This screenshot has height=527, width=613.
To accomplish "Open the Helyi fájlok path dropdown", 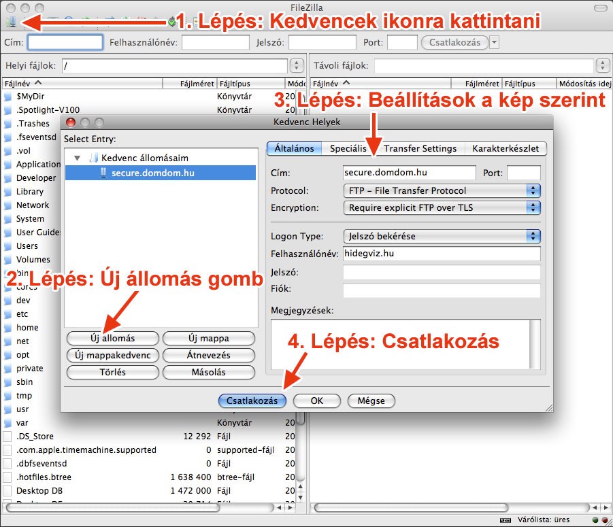I will [x=297, y=66].
